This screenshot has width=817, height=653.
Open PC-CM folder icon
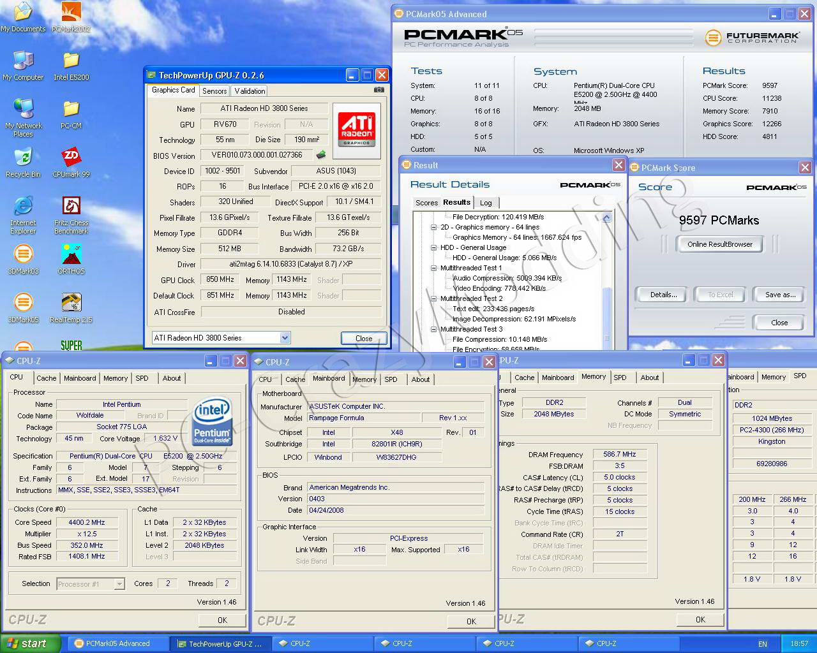[x=71, y=114]
